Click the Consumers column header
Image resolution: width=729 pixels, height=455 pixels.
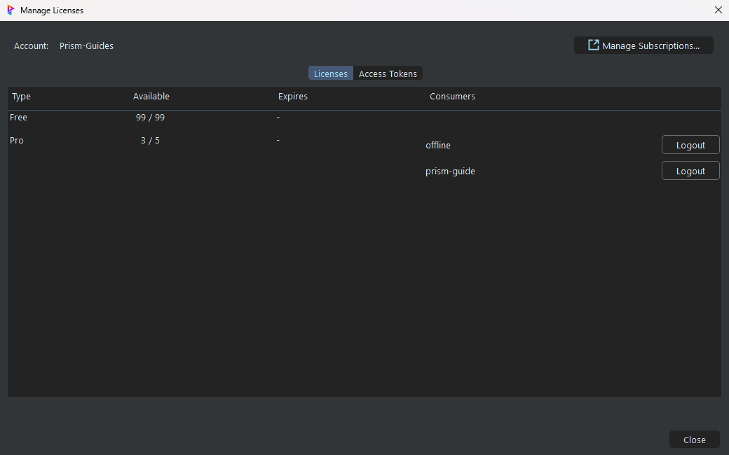[x=452, y=97]
